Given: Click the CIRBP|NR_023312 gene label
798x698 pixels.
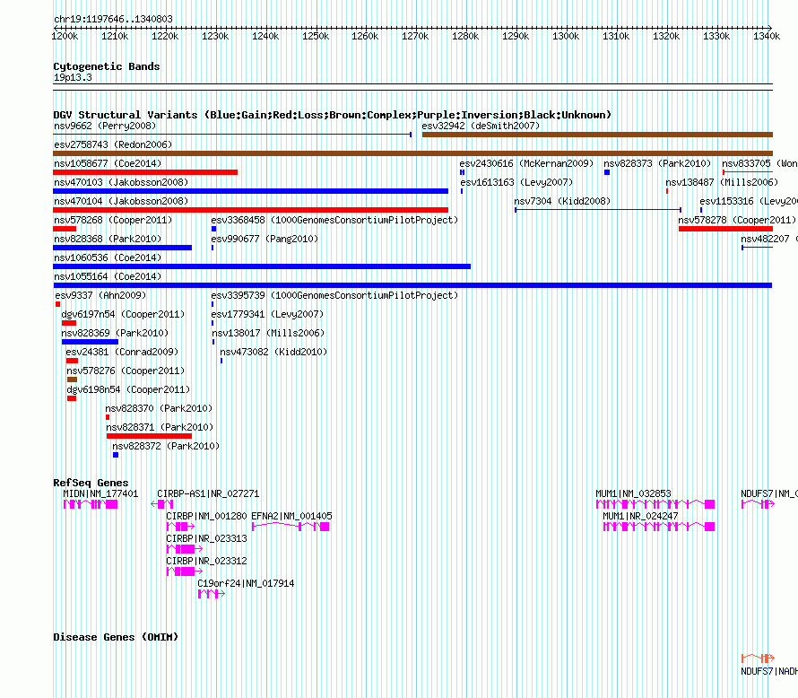Looking at the screenshot, I should [x=206, y=561].
